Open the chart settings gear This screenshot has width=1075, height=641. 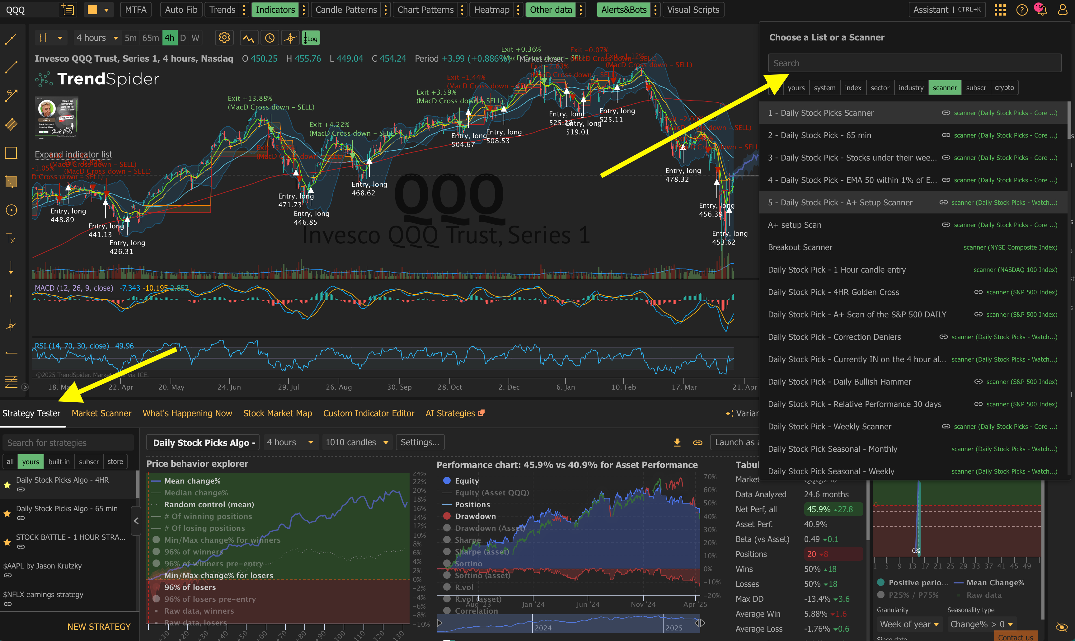pyautogui.click(x=224, y=38)
